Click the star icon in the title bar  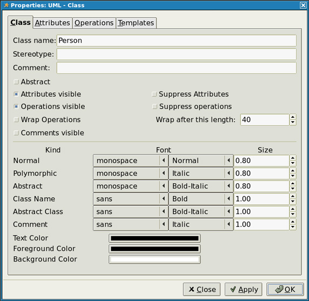[6, 5]
